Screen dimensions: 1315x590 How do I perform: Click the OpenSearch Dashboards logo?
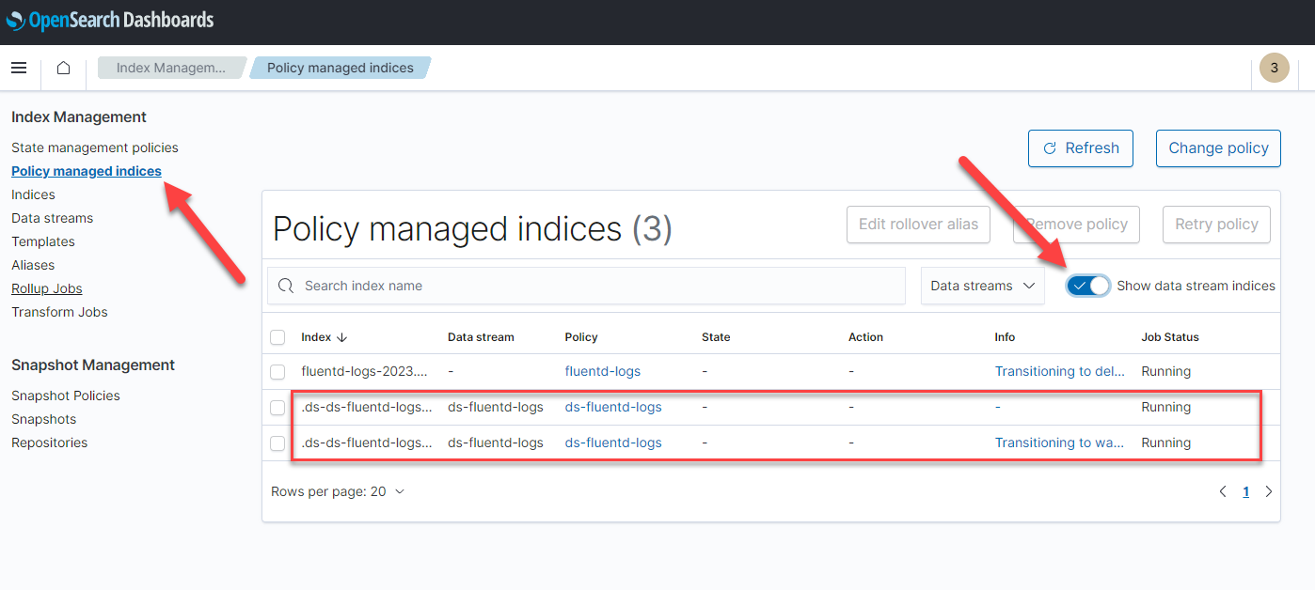click(x=109, y=20)
